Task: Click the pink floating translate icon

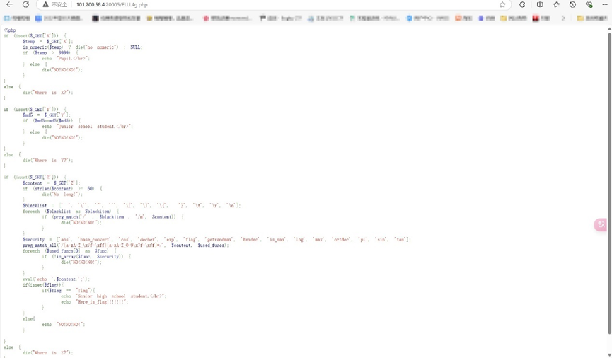Action: point(601,225)
